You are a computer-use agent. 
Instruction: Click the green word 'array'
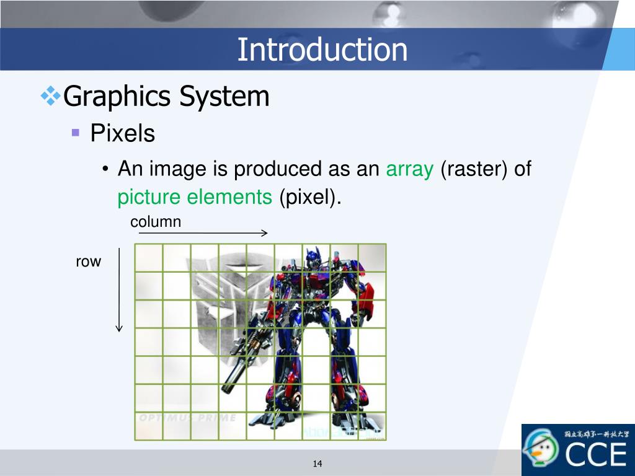pos(409,169)
